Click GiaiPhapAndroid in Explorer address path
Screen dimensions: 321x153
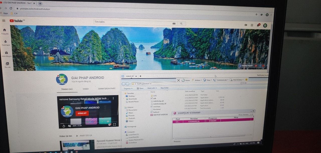click(x=143, y=84)
